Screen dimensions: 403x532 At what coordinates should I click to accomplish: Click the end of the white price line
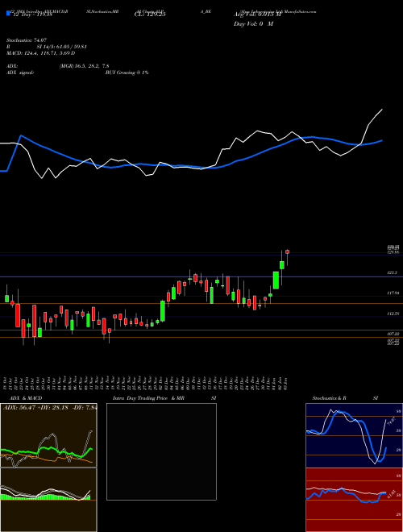[382, 110]
